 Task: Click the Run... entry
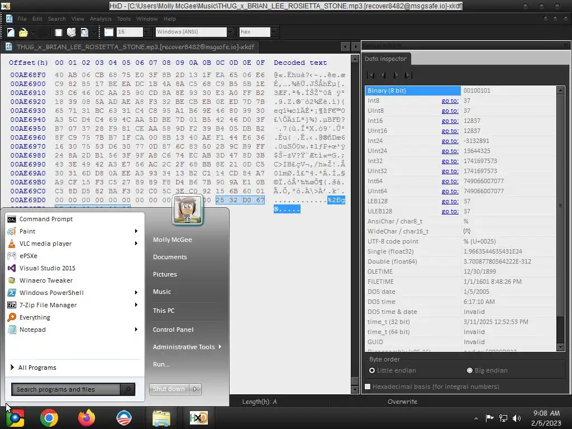click(161, 364)
